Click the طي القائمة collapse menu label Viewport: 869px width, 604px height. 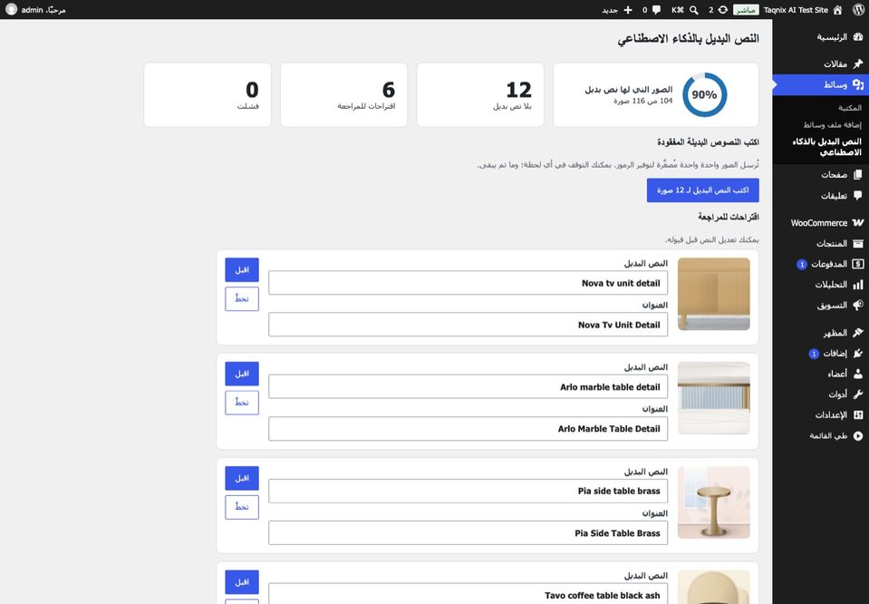[x=828, y=436]
